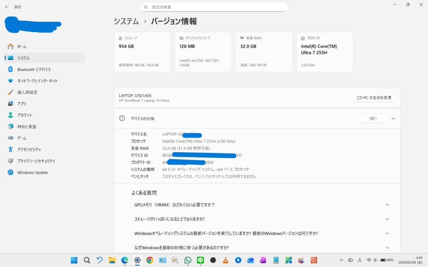Expand the GPUメモリ（VRAM）question
Image resolution: width=428 pixels, height=267 pixels.
pos(387,205)
